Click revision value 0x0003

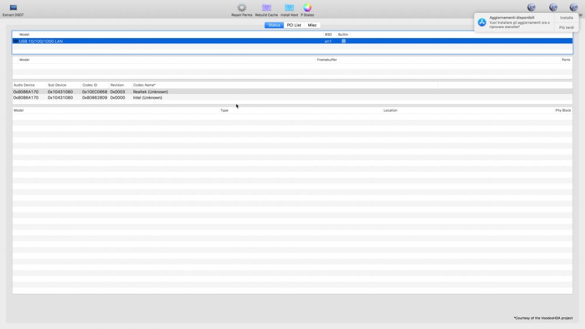click(118, 92)
